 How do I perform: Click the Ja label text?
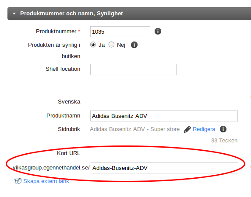[x=102, y=45]
